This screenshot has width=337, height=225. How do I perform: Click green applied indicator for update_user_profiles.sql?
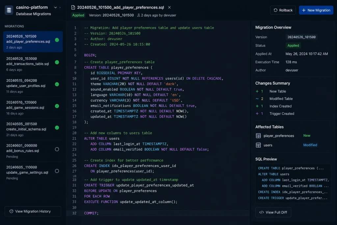coord(57,84)
